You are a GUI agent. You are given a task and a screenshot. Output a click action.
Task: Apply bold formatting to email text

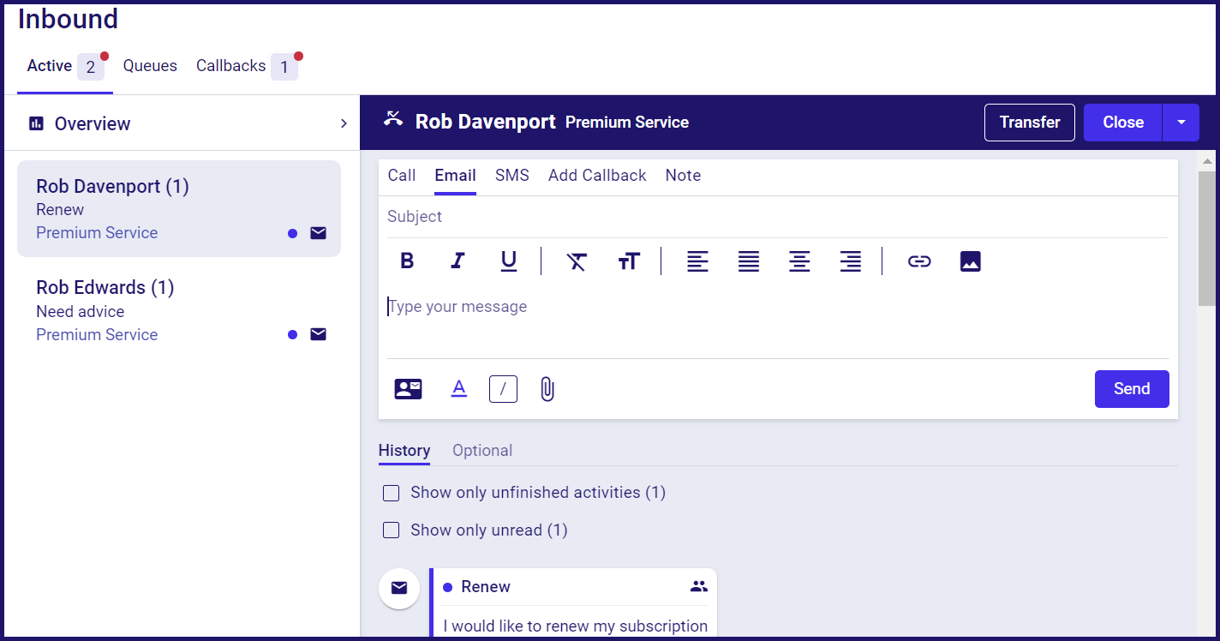coord(407,261)
